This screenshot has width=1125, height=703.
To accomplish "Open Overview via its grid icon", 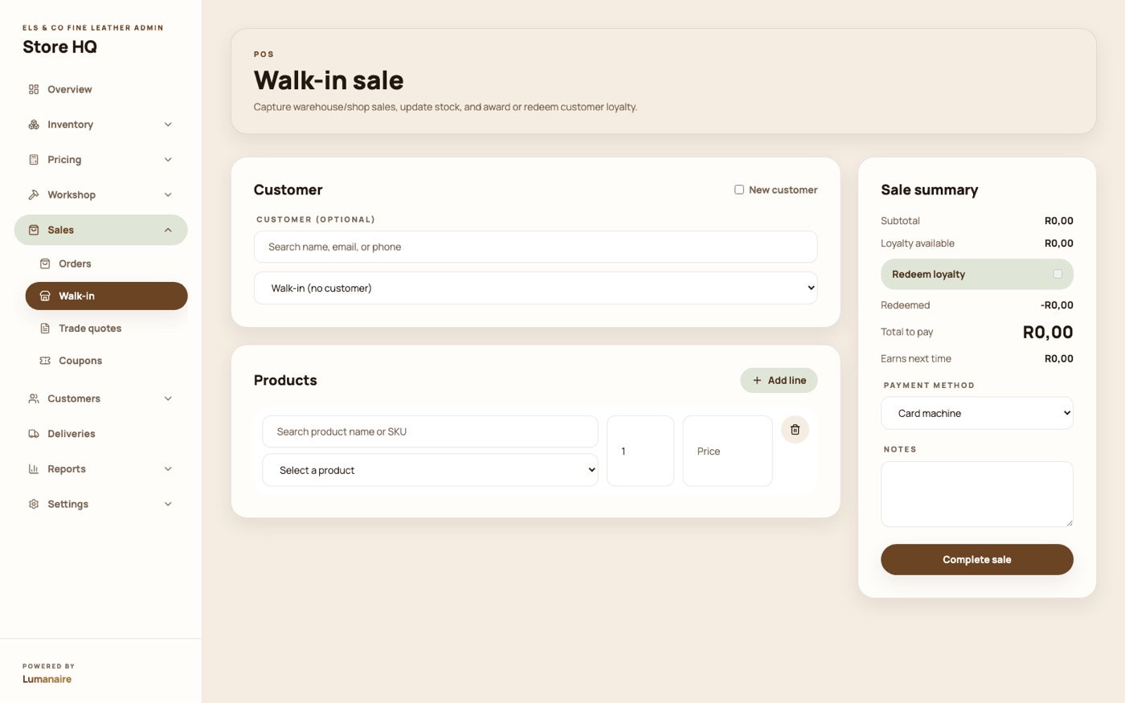I will [34, 89].
